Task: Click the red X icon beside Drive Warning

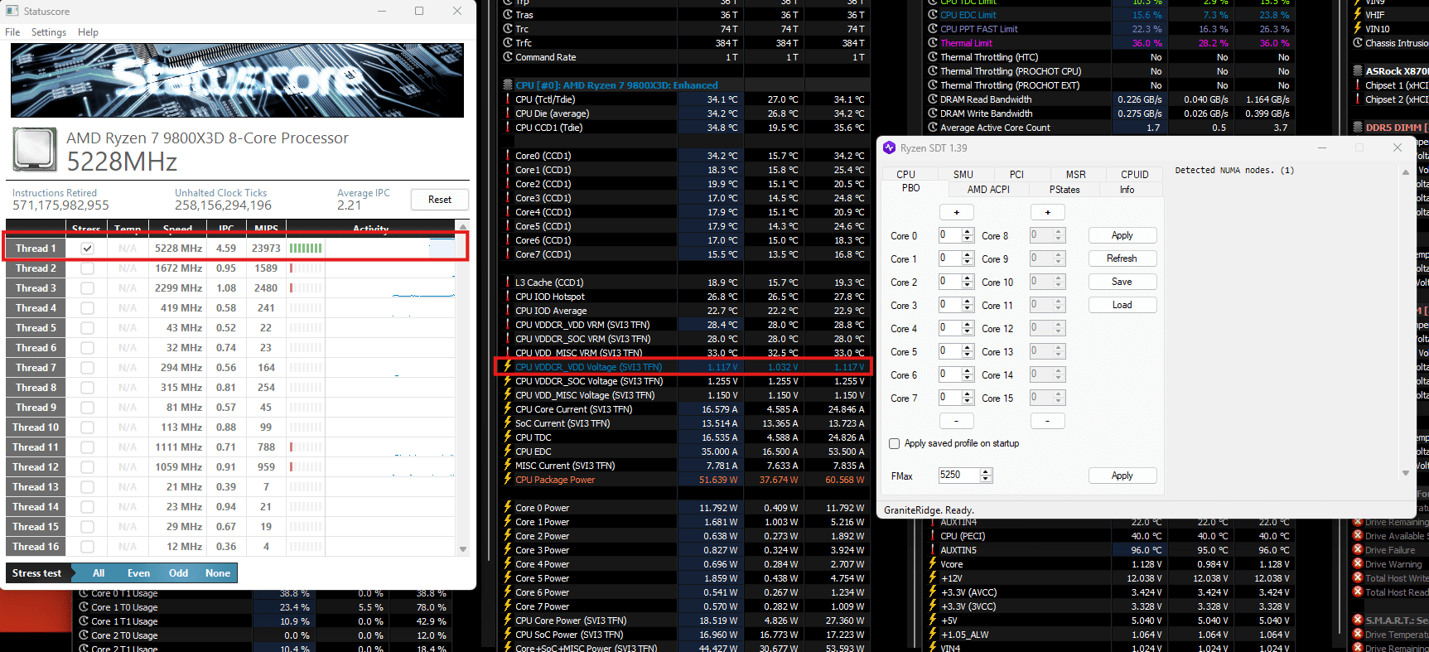Action: (1358, 564)
